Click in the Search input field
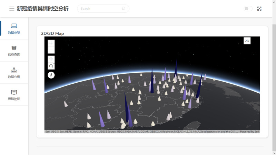Image resolution: width=276 pixels, height=155 pixels. (100, 9)
